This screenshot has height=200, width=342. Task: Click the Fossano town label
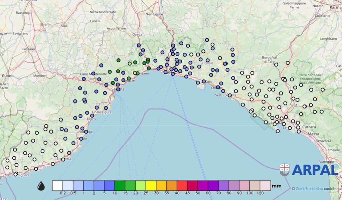(29, 49)
